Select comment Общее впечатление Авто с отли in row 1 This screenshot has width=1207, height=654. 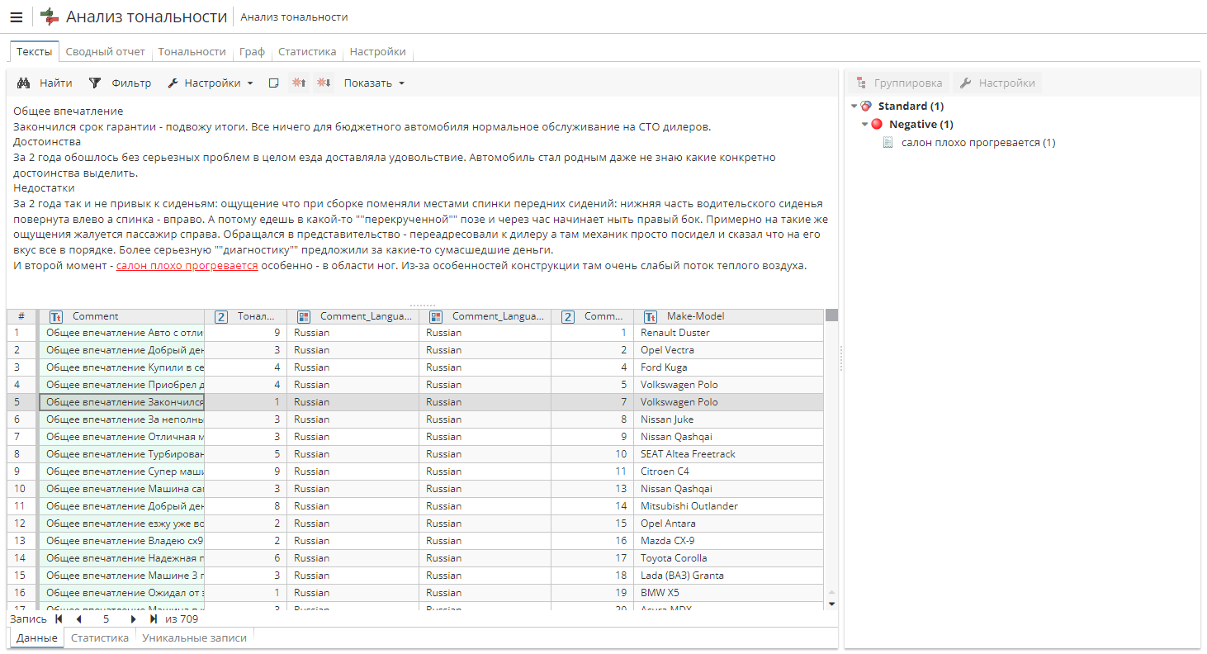(x=122, y=333)
